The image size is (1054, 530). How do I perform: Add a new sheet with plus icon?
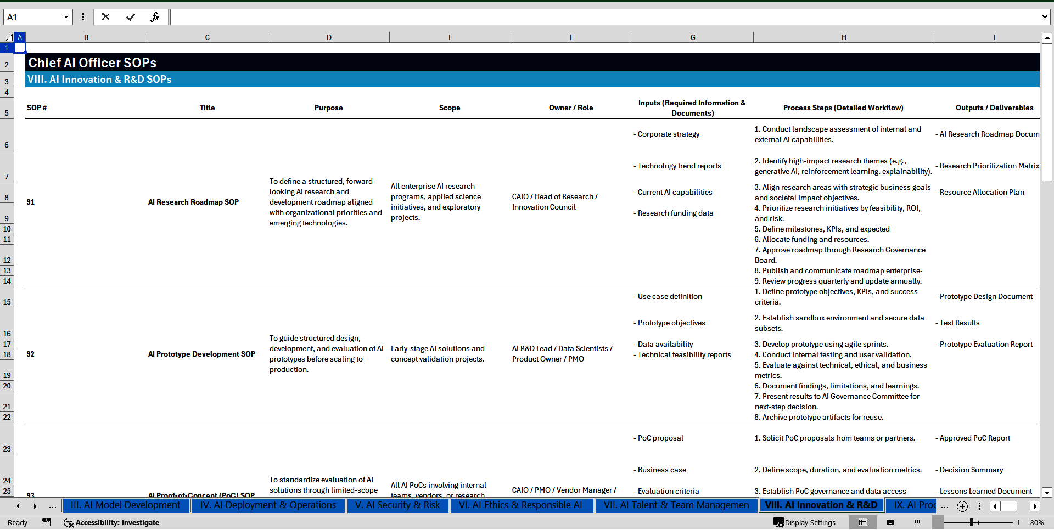(x=962, y=506)
